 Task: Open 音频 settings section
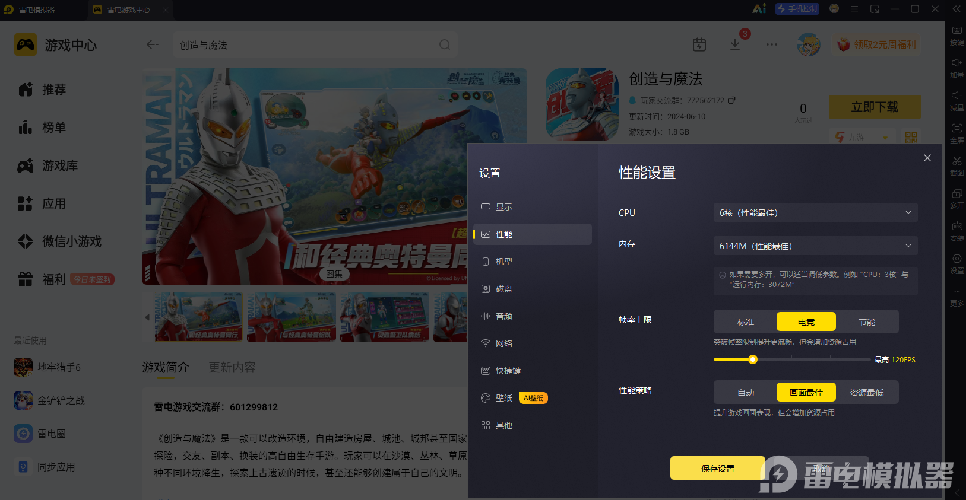click(533, 316)
